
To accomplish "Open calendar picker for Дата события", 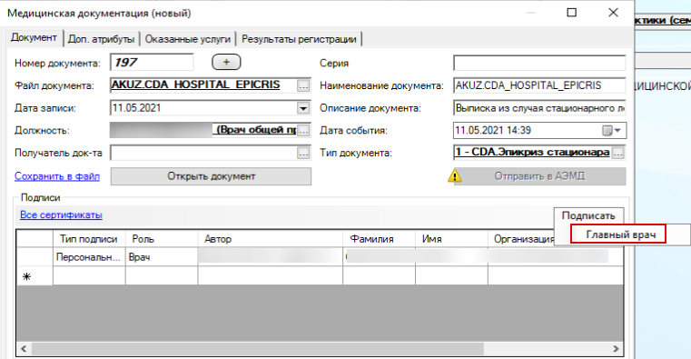I will tap(612, 131).
